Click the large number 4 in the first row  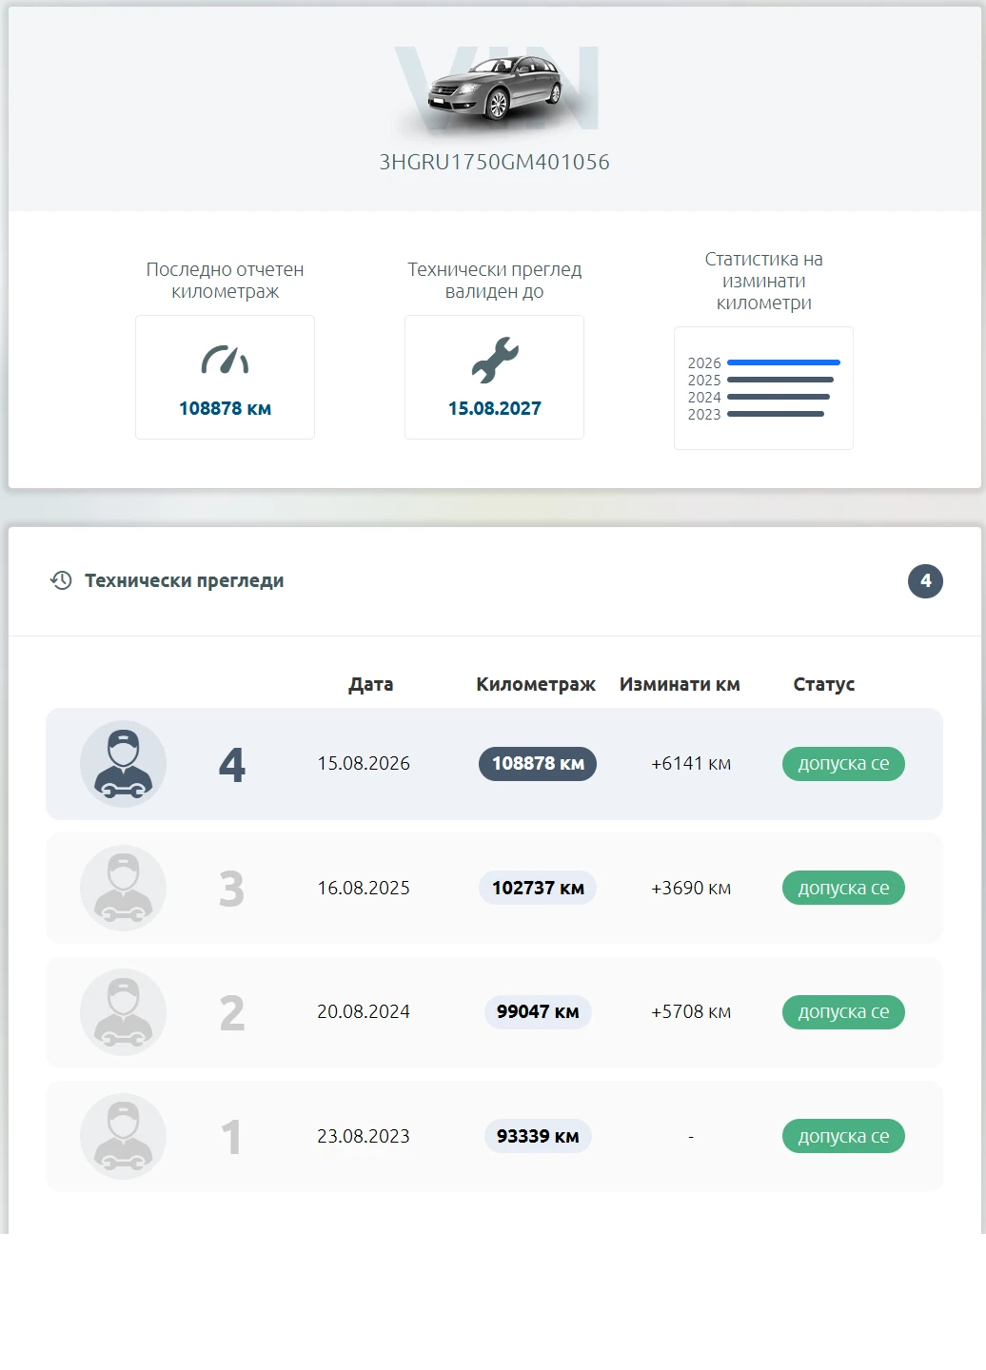click(x=232, y=765)
